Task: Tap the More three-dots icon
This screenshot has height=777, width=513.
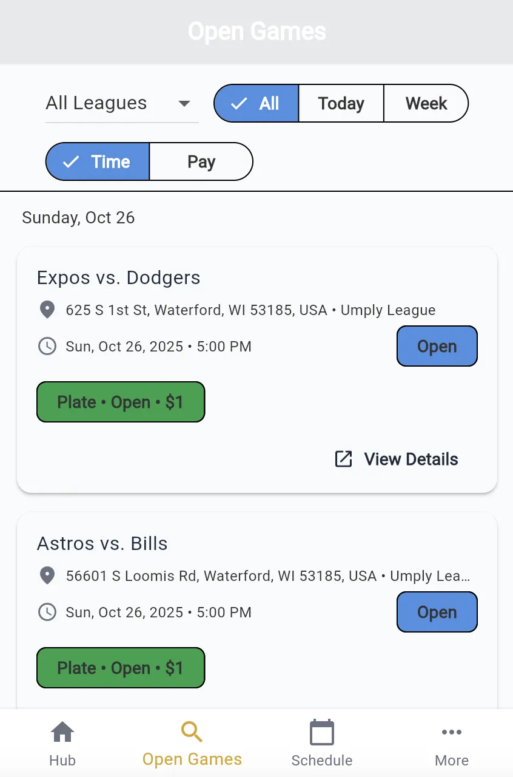Action: tap(452, 732)
